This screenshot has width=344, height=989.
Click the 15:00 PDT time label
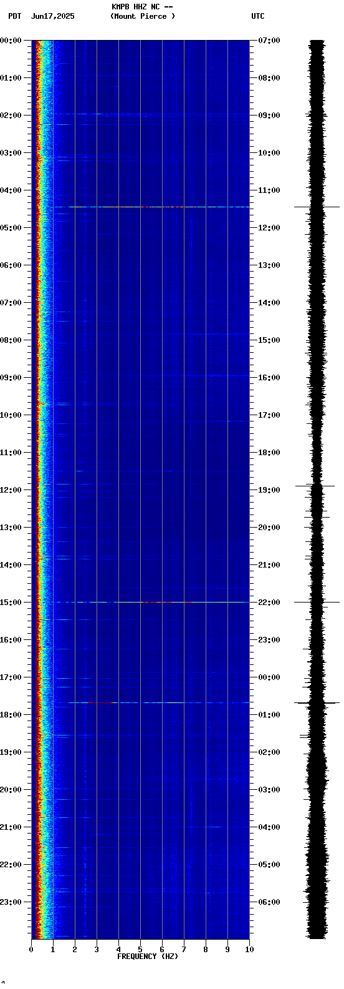click(x=11, y=603)
